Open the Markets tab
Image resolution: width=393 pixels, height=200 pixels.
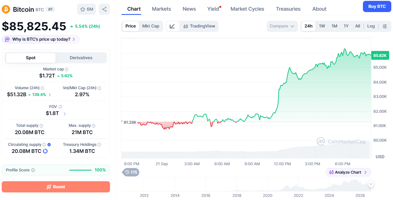click(x=161, y=9)
